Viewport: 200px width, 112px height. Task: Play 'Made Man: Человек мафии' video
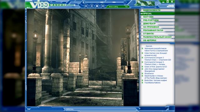coord(156,80)
